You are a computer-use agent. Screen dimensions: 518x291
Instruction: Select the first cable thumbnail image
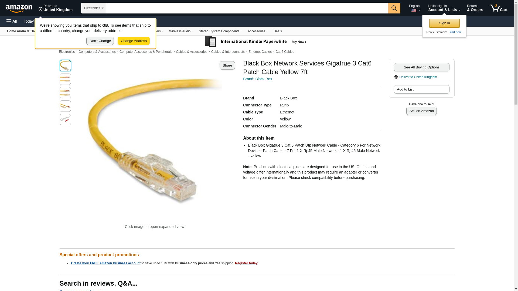[x=65, y=66]
